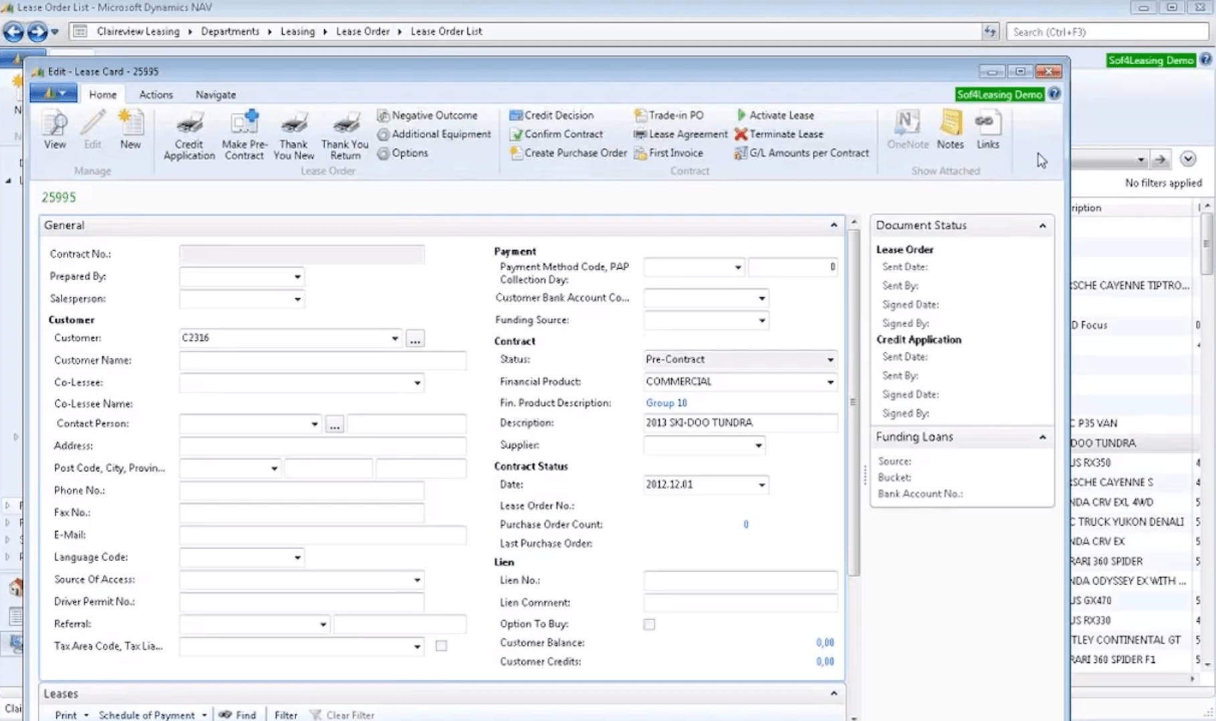
Task: Open Purchase Order Count value
Action: click(746, 524)
